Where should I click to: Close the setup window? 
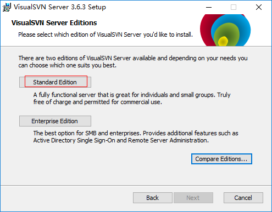pos(259,7)
